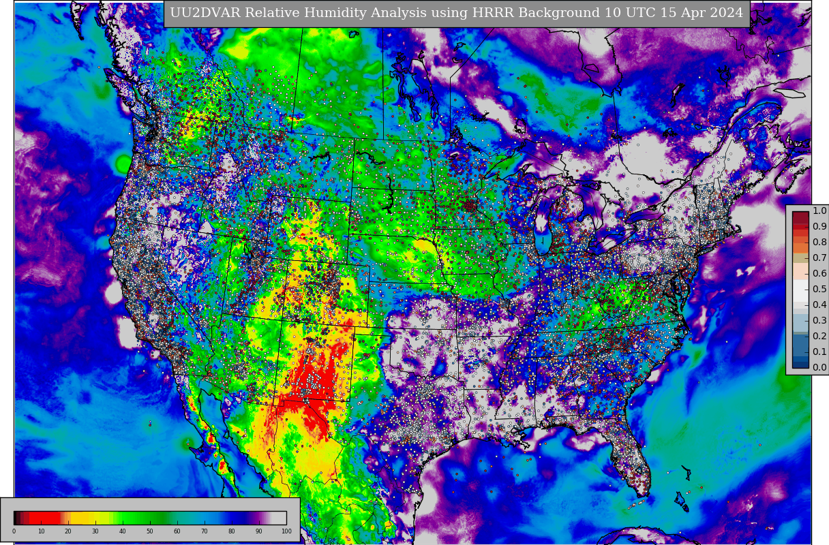Pick the bright red segment of humidity colorbar
The width and height of the screenshot is (829, 545).
coord(44,518)
